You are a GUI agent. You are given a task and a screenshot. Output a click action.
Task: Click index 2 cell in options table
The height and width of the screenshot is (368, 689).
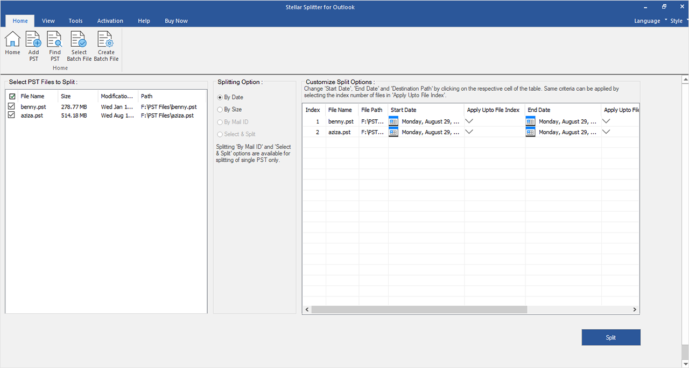314,132
